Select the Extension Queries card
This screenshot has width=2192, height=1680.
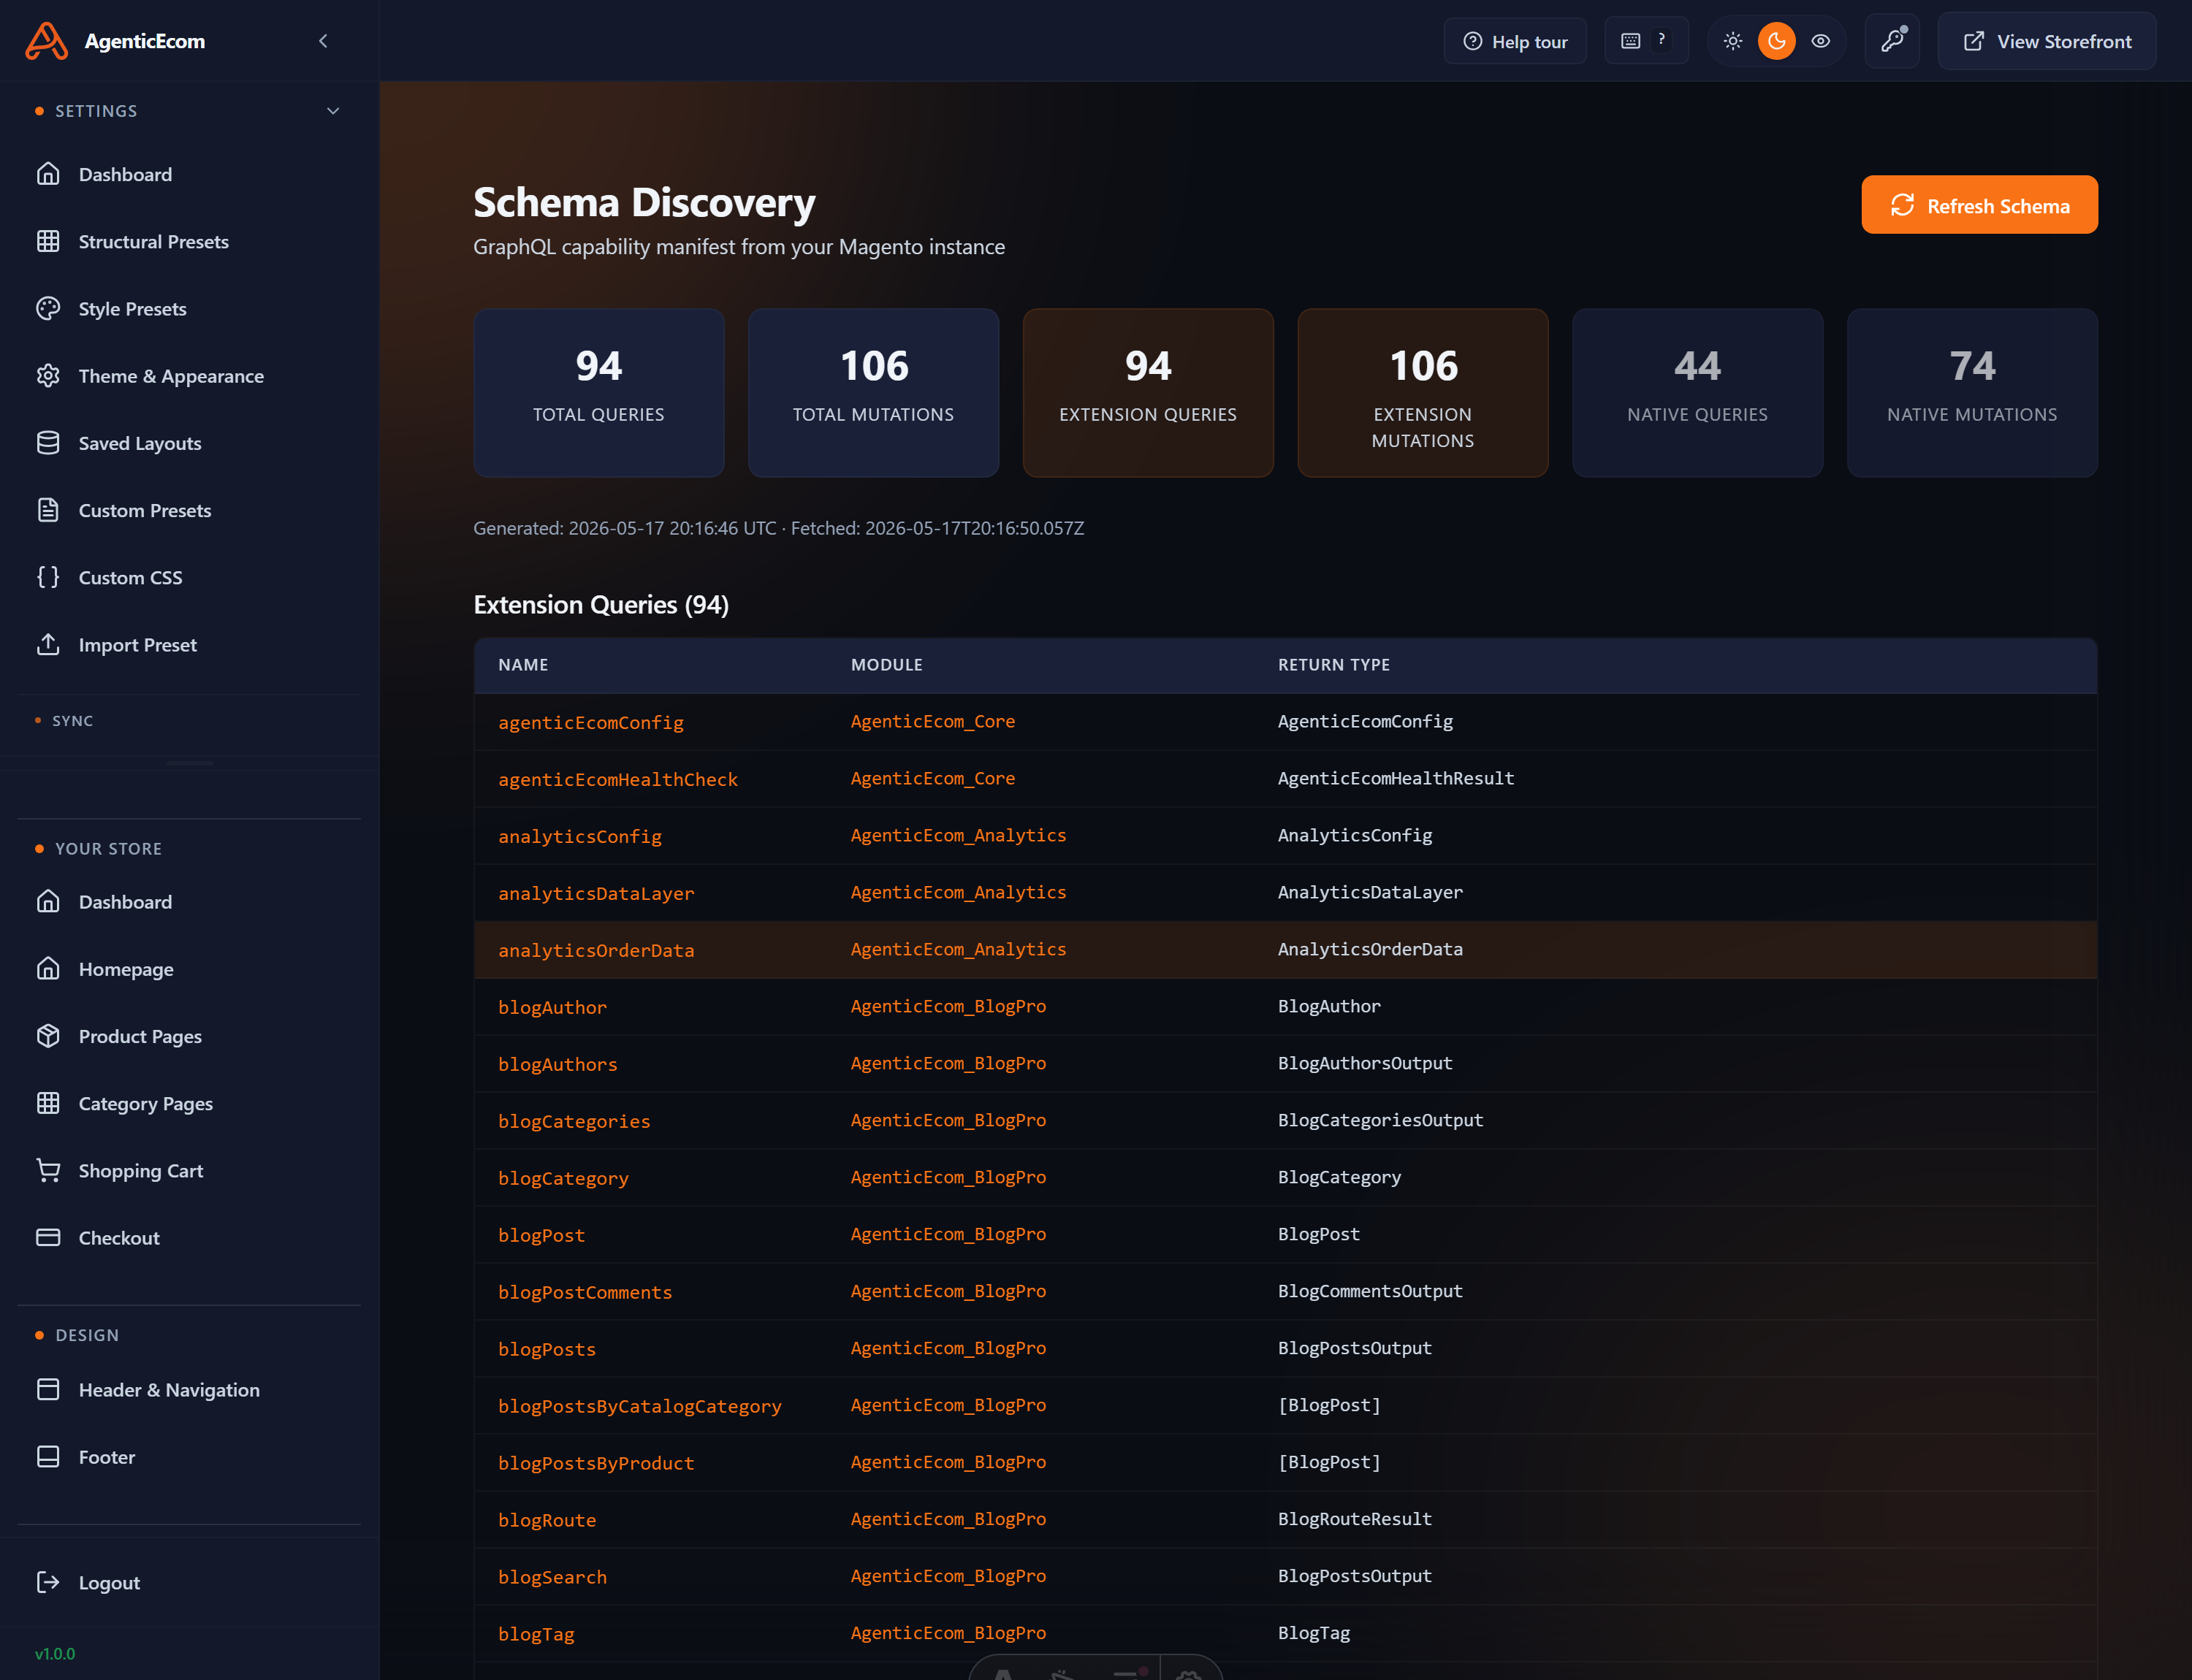tap(1148, 393)
